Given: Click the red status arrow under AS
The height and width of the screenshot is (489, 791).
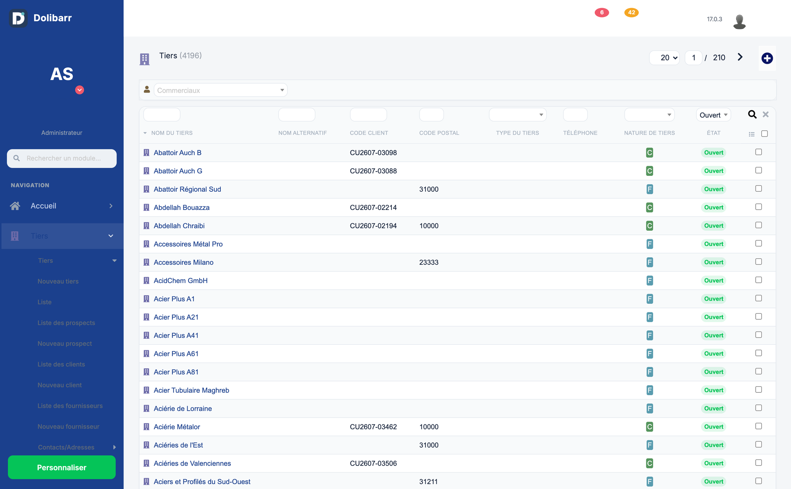Looking at the screenshot, I should (80, 90).
